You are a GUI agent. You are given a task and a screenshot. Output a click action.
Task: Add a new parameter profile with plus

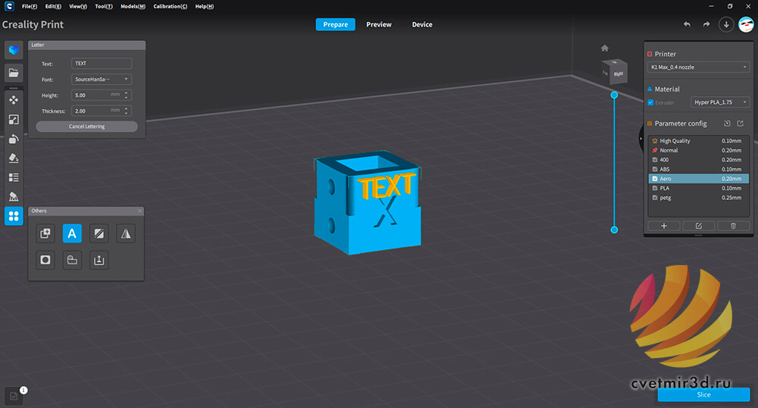click(x=664, y=226)
